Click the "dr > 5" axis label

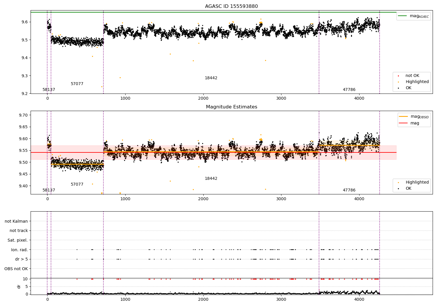click(x=22, y=259)
